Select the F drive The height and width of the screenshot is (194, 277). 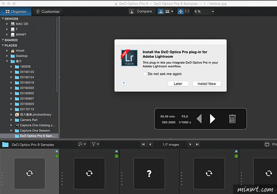coord(17,29)
